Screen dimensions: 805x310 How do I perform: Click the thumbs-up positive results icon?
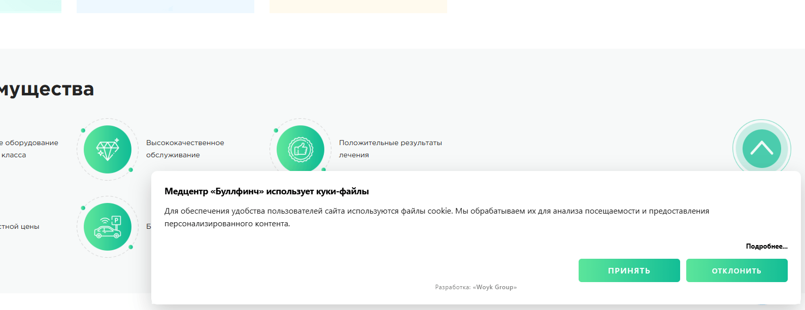(300, 149)
